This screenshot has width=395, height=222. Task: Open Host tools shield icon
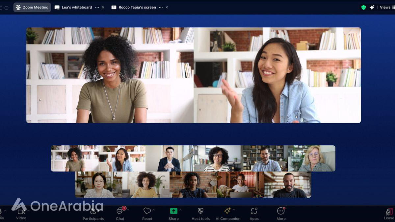click(200, 211)
